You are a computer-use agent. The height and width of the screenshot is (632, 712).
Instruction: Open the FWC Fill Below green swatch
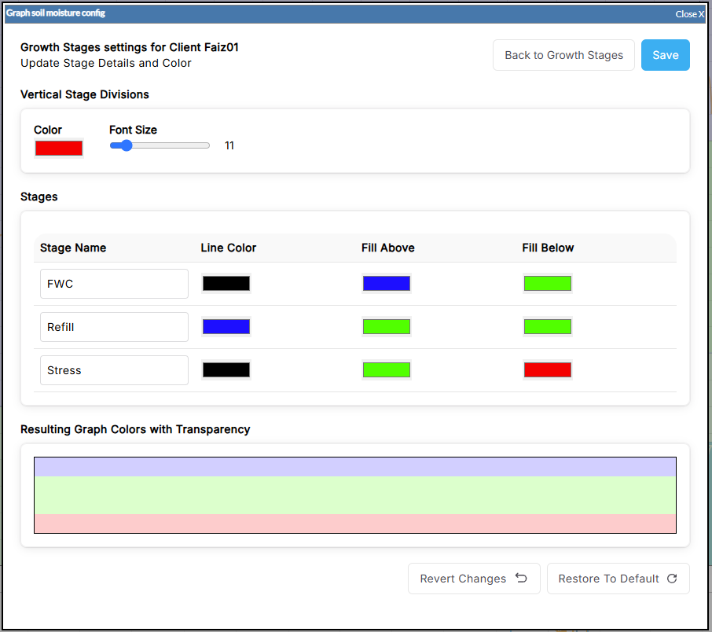pos(547,284)
